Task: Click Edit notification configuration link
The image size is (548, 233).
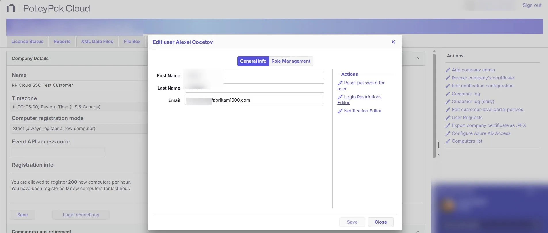Action: point(482,86)
